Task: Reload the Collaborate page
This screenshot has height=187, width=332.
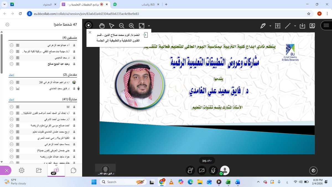Action: [x=20, y=14]
